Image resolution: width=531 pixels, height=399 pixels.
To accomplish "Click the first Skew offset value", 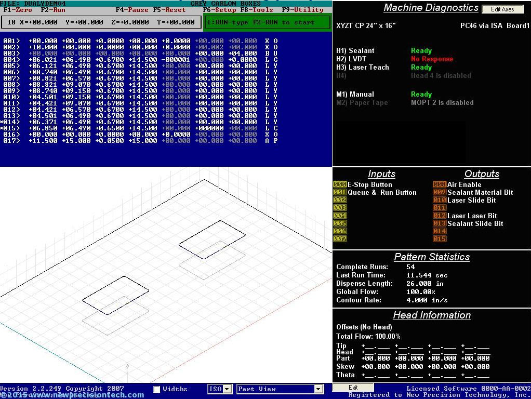I will (x=376, y=366).
